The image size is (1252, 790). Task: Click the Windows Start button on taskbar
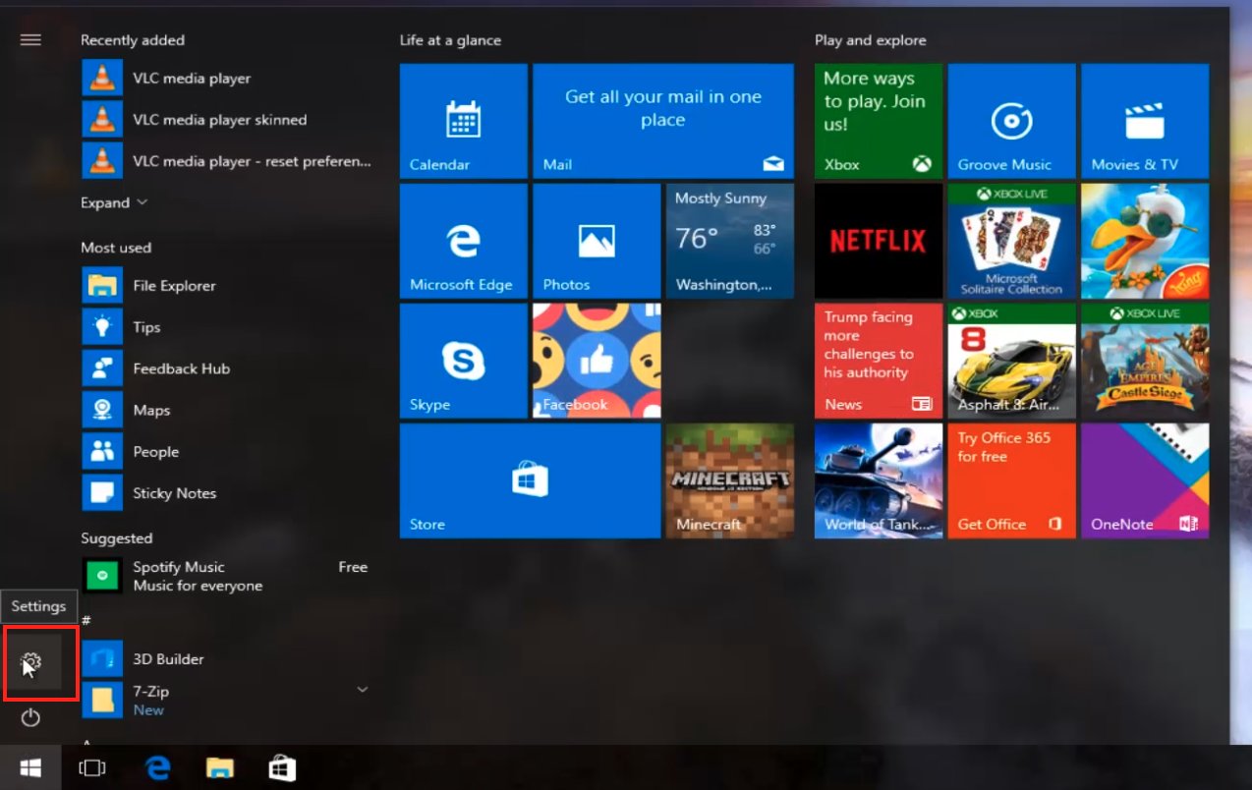click(30, 767)
